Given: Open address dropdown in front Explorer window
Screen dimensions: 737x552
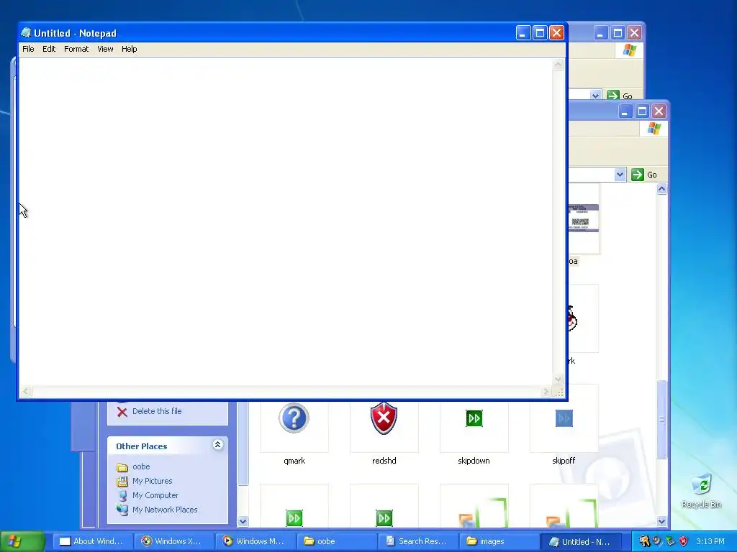Looking at the screenshot, I should (x=620, y=175).
